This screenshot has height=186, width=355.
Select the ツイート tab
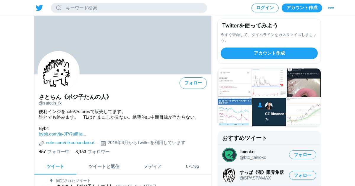[x=55, y=167]
